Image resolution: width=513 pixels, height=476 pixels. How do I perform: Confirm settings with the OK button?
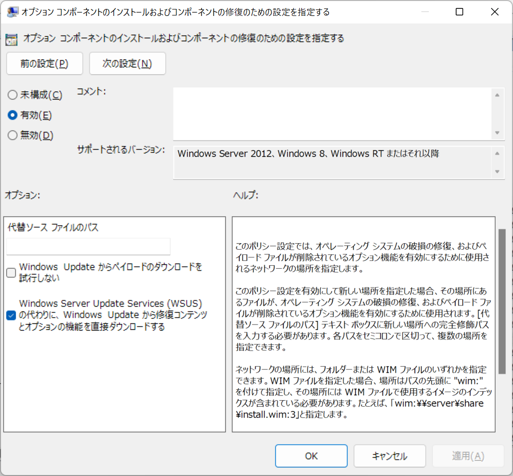311,456
